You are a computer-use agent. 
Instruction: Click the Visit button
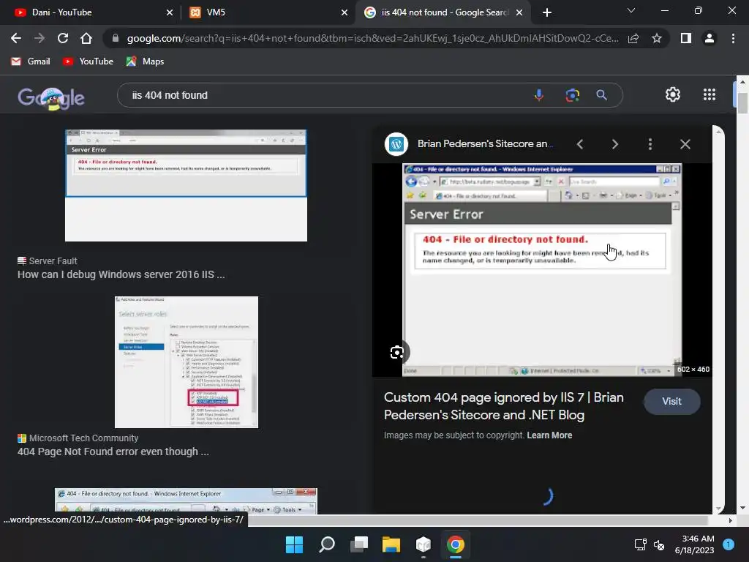671,402
